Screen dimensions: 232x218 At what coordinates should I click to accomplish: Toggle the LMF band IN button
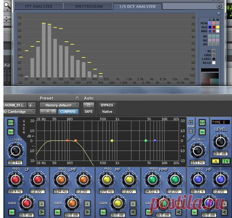[x=57, y=213]
